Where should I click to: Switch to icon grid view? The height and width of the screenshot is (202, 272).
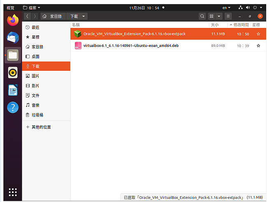pos(212,16)
